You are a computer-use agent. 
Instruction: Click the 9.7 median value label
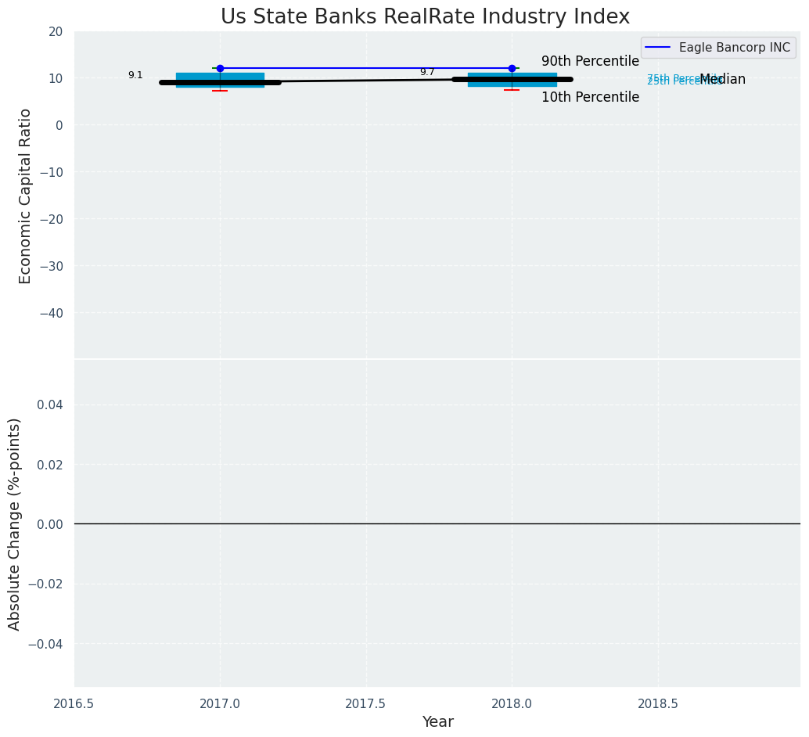point(427,72)
